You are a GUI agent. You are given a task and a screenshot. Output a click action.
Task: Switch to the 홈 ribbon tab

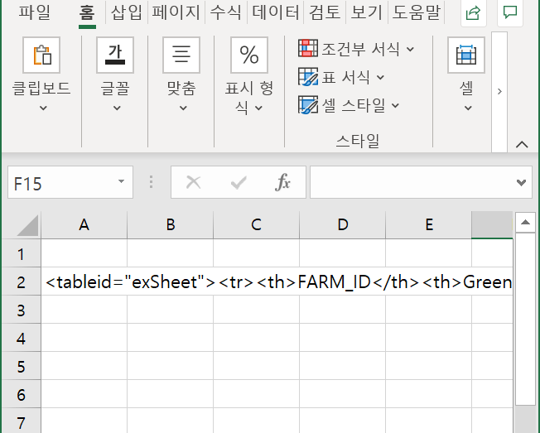87,12
